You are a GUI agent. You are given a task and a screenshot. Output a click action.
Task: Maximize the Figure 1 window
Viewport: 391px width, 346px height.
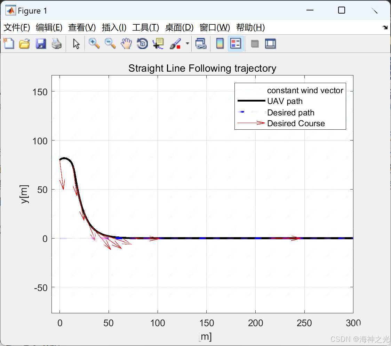341,10
